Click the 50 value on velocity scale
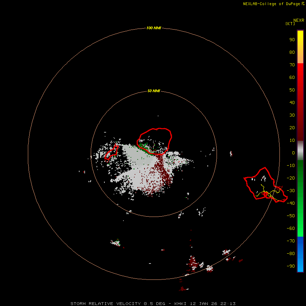306x306 pixels. [x=292, y=90]
